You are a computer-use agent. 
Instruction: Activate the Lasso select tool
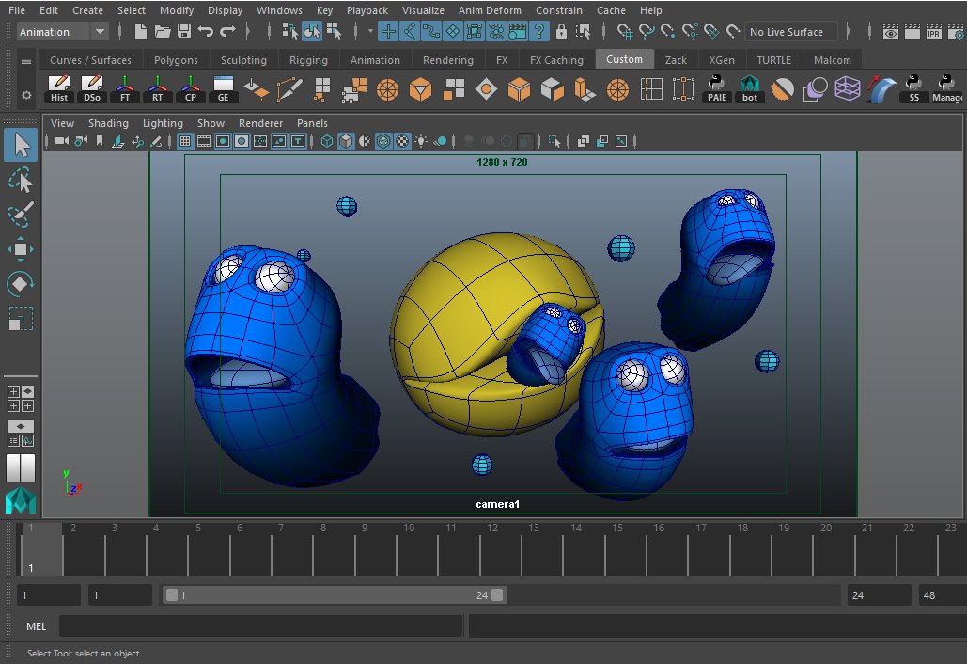pos(21,181)
